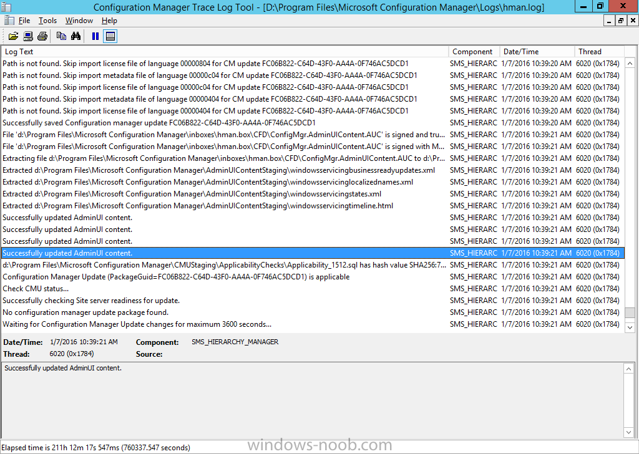
Task: Click the application icon in title bar
Action: [x=6, y=7]
